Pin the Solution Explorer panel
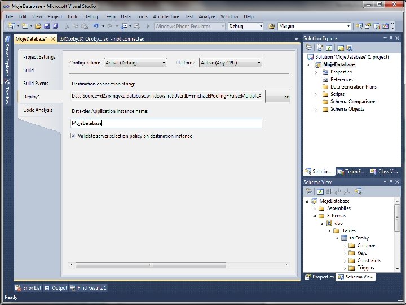 391,38
